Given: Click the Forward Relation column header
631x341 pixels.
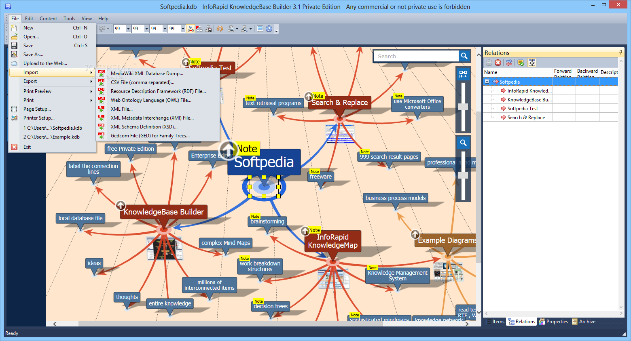Looking at the screenshot, I should point(564,72).
